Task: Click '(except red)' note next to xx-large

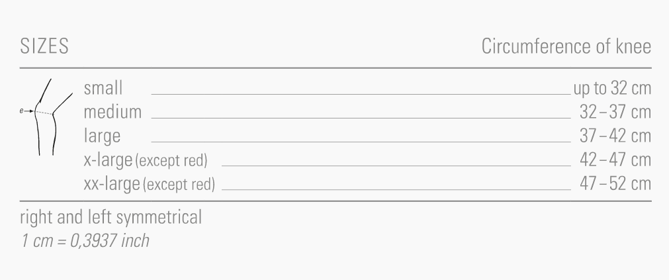Action: [179, 185]
